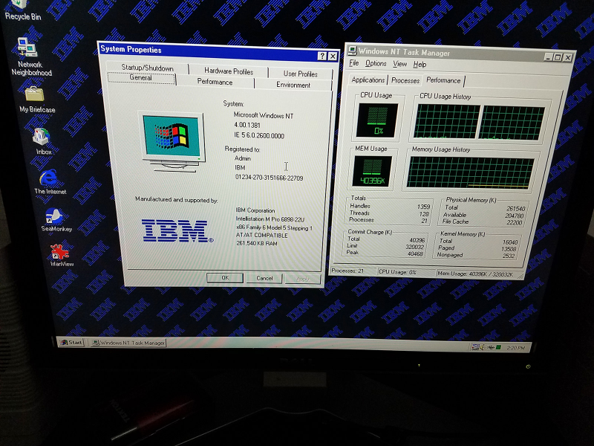Select the SeaMonkey desktop icon
This screenshot has height=446, width=594.
pyautogui.click(x=56, y=220)
